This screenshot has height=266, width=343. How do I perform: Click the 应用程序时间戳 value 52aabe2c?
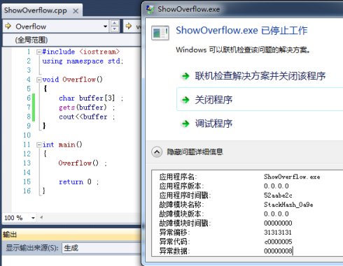[x=278, y=195]
